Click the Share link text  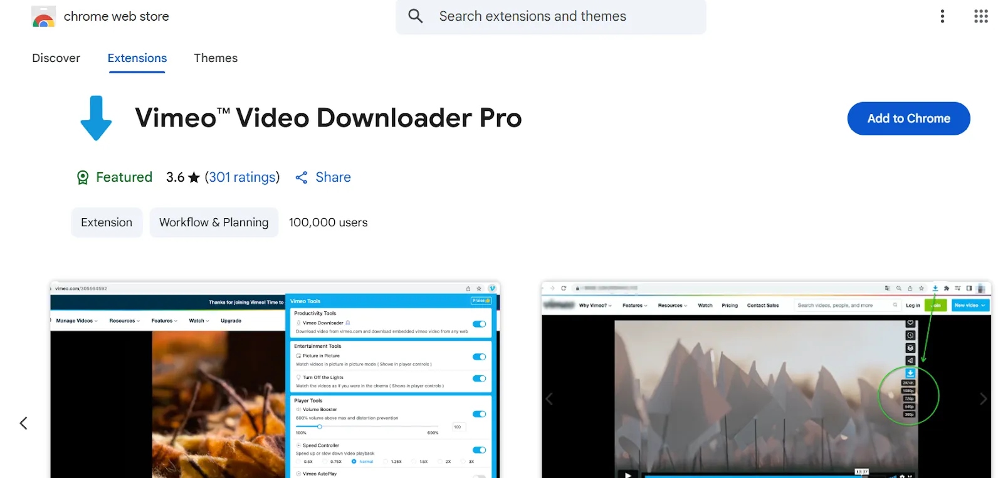pos(333,177)
